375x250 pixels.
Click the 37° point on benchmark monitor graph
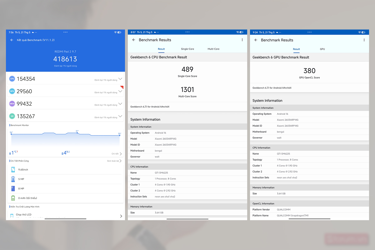[77, 132]
